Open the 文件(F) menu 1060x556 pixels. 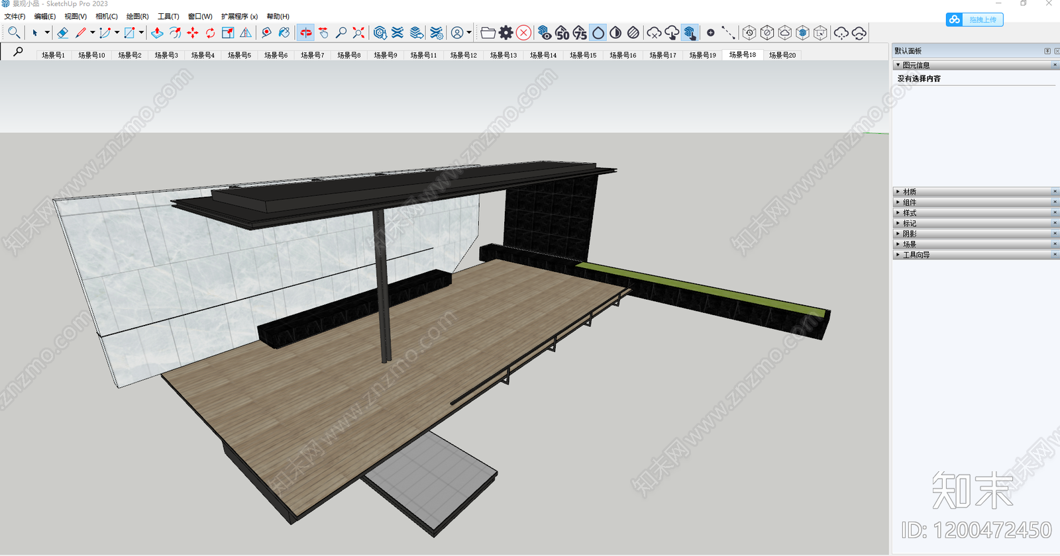(15, 17)
